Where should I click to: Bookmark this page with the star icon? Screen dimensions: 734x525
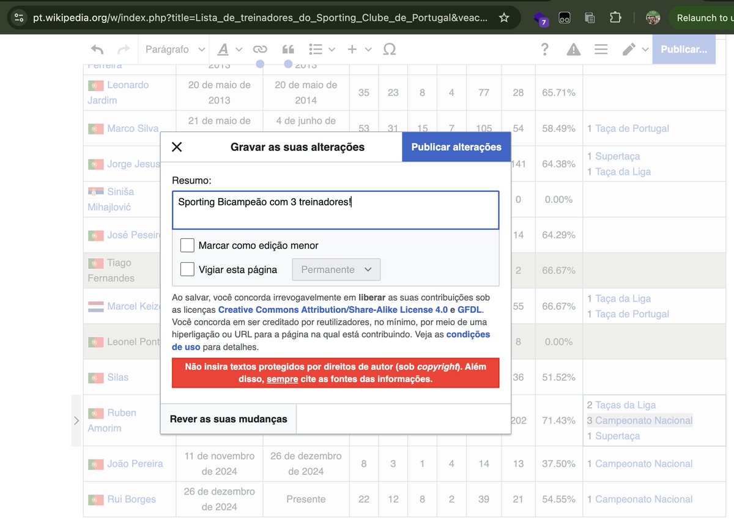coord(504,18)
